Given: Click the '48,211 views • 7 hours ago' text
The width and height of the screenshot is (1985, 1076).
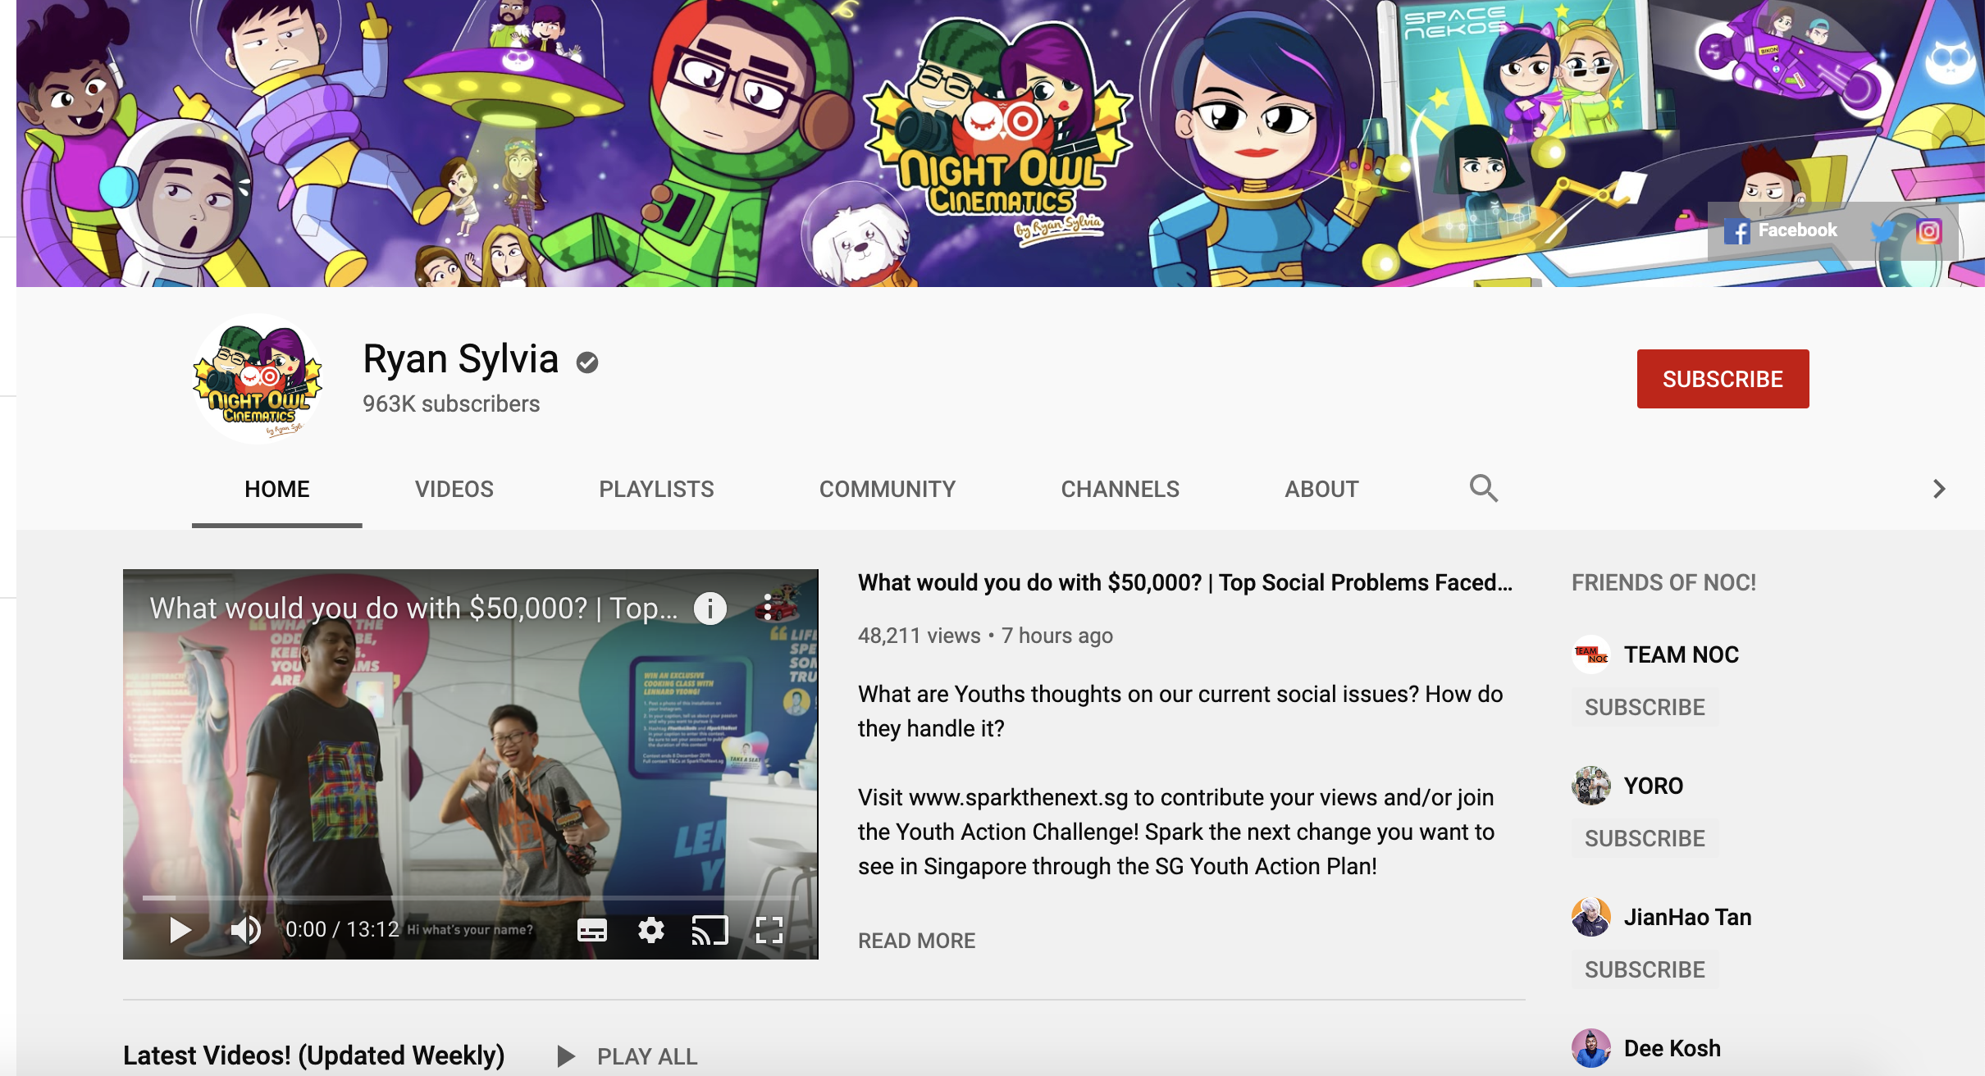Looking at the screenshot, I should click(985, 636).
